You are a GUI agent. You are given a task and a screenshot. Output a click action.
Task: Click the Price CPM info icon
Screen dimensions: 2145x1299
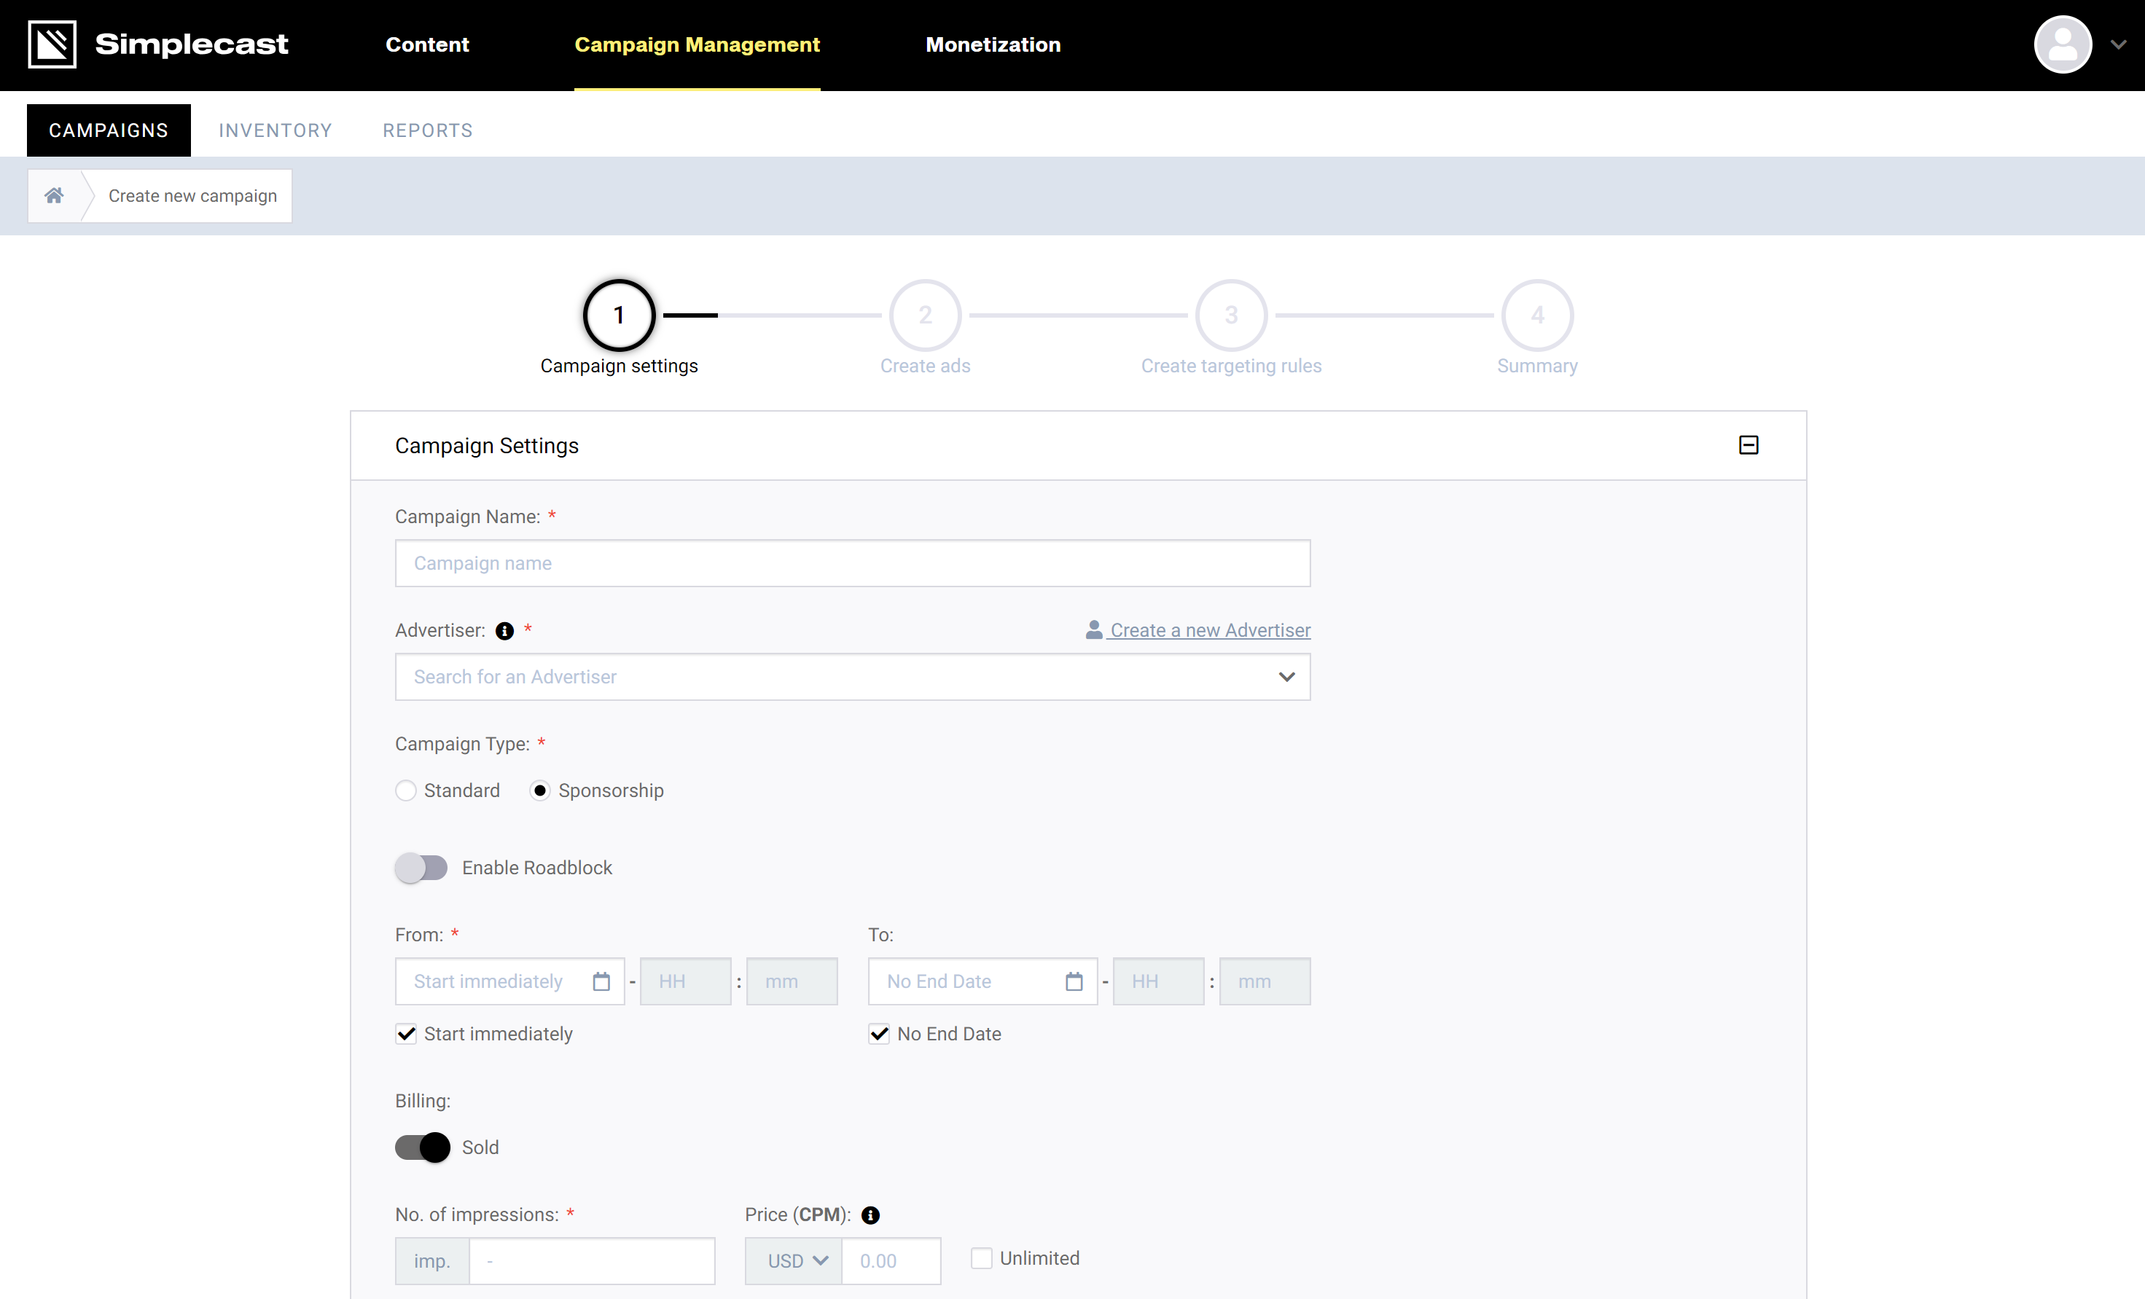870,1215
